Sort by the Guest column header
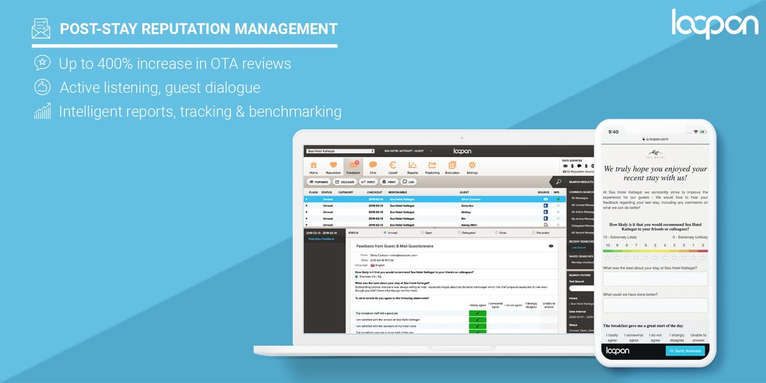 (465, 191)
